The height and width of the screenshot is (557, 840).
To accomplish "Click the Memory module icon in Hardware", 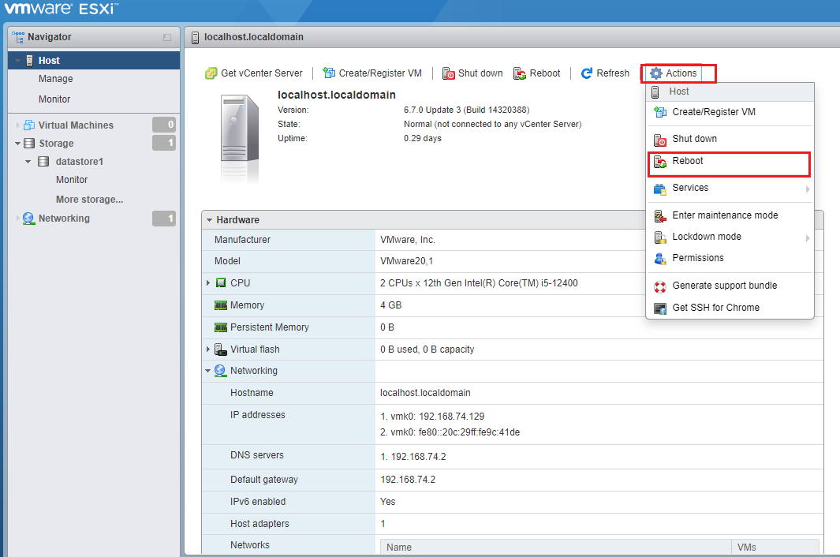I will (221, 305).
